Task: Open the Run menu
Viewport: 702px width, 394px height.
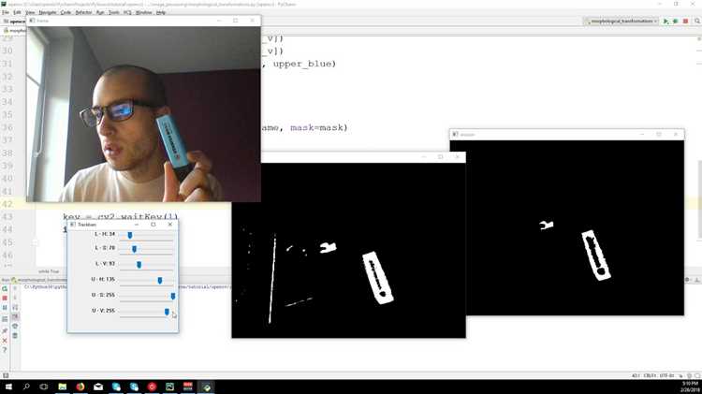Action: pyautogui.click(x=100, y=12)
